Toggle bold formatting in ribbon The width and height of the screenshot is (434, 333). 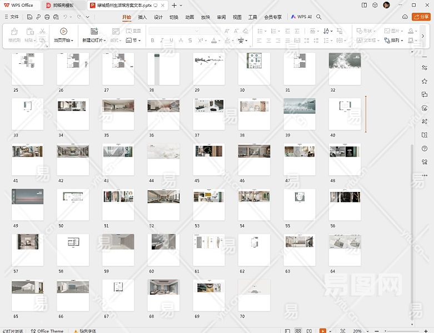point(153,41)
